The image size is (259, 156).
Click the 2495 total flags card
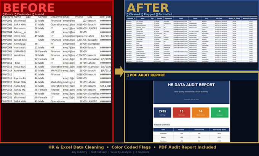162,113
